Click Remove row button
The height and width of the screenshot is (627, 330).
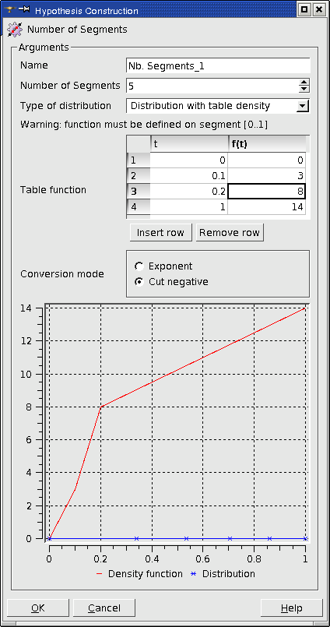tap(230, 233)
